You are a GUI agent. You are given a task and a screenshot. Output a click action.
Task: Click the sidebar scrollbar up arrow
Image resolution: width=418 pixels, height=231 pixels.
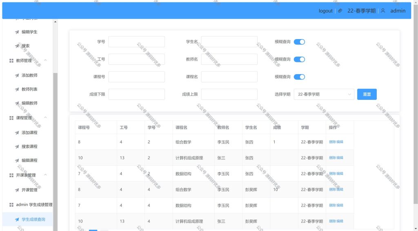tap(55, 22)
